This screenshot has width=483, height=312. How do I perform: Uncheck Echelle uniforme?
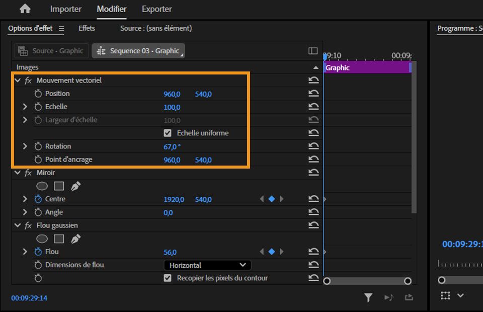point(168,133)
